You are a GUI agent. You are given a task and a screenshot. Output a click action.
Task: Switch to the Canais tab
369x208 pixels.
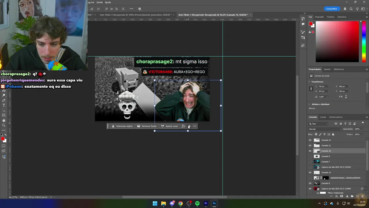pyautogui.click(x=323, y=117)
